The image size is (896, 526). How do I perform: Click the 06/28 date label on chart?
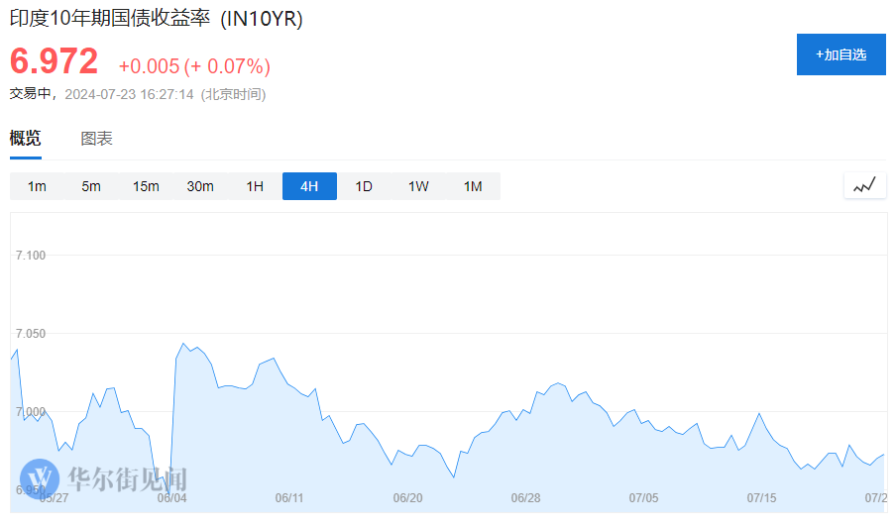[x=525, y=498]
